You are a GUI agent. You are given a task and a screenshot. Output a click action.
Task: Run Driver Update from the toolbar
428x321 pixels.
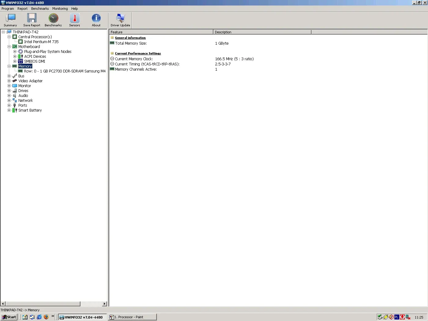click(120, 20)
